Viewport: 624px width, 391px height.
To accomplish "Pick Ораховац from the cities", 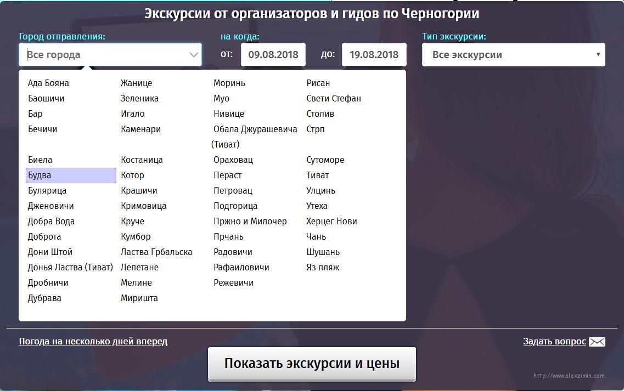I will coord(233,160).
